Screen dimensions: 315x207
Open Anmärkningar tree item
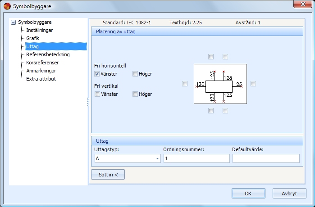[x=41, y=71]
